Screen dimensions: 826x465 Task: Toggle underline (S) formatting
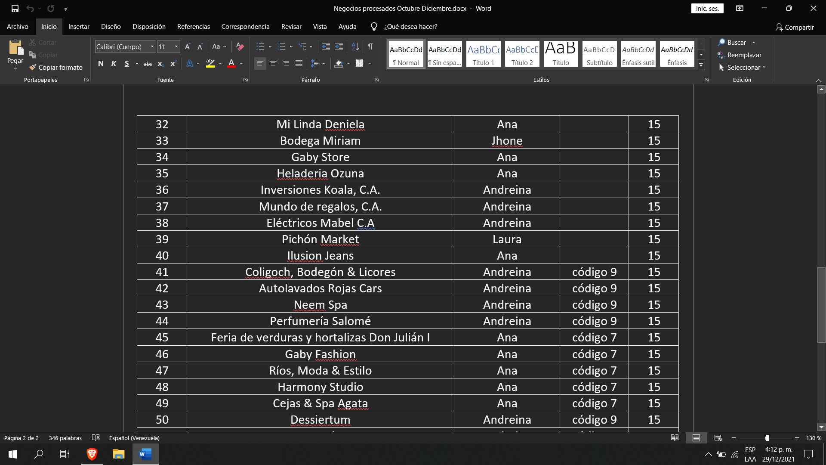click(x=126, y=64)
